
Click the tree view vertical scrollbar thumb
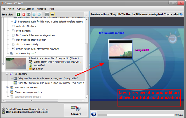pos(87,69)
